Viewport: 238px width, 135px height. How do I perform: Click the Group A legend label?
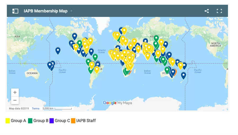[x=18, y=121]
